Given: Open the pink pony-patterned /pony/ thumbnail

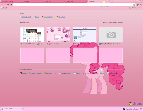Looking at the screenshot, I should coord(58,35).
